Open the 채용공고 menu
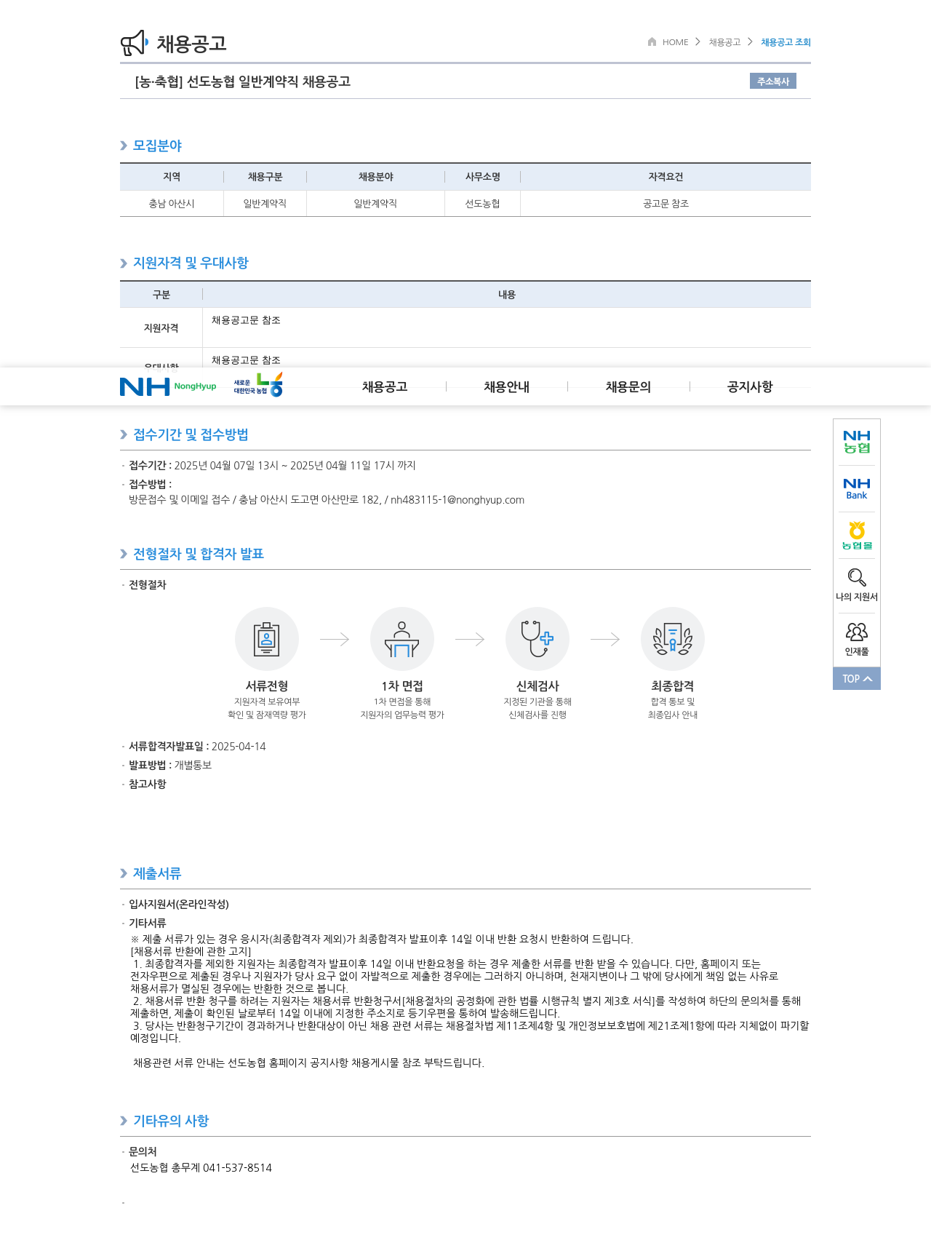Viewport: 931px width, 1259px height. click(385, 387)
